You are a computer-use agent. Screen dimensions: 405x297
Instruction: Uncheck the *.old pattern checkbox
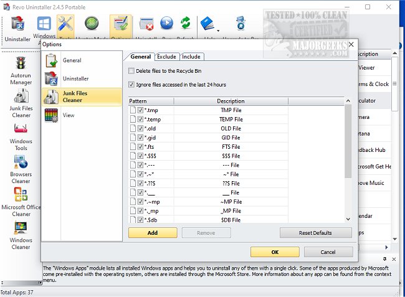click(140, 128)
